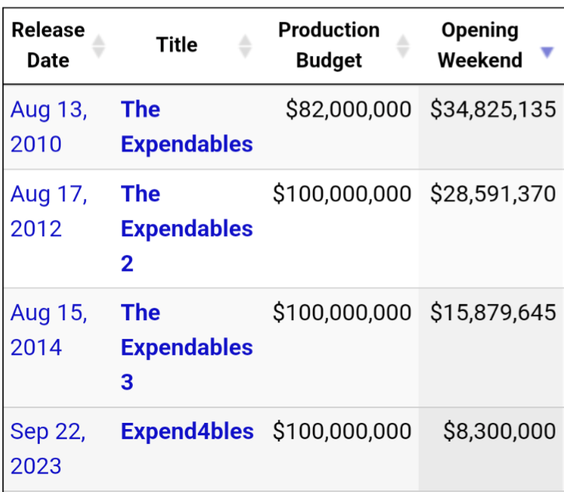Follow the Aug 13, 2010 date link
This screenshot has width=564, height=492.
49,127
